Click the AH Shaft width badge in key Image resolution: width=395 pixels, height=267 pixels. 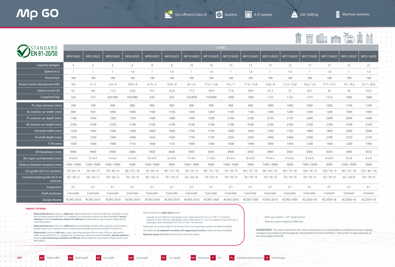(41, 259)
